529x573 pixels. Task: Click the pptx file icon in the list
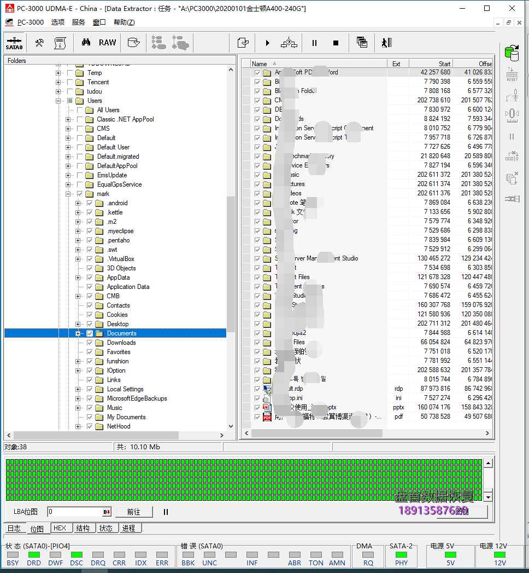pyautogui.click(x=267, y=408)
